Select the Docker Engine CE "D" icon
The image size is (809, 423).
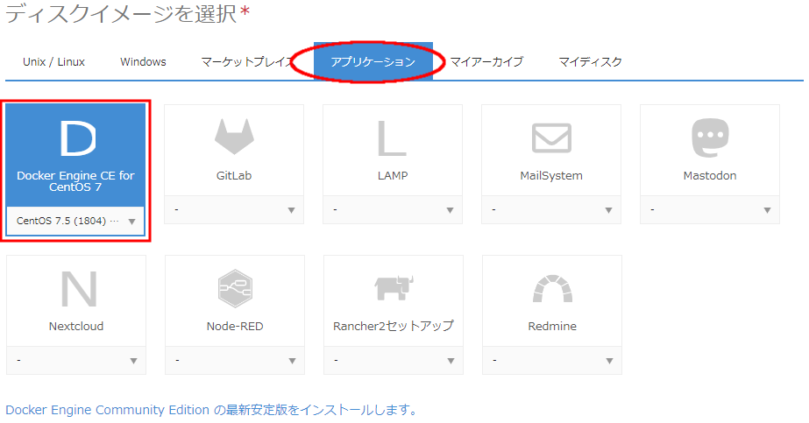pyautogui.click(x=78, y=138)
